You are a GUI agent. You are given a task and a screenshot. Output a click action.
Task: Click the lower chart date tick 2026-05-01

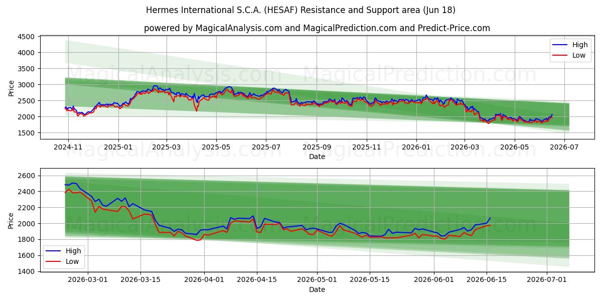317,280
